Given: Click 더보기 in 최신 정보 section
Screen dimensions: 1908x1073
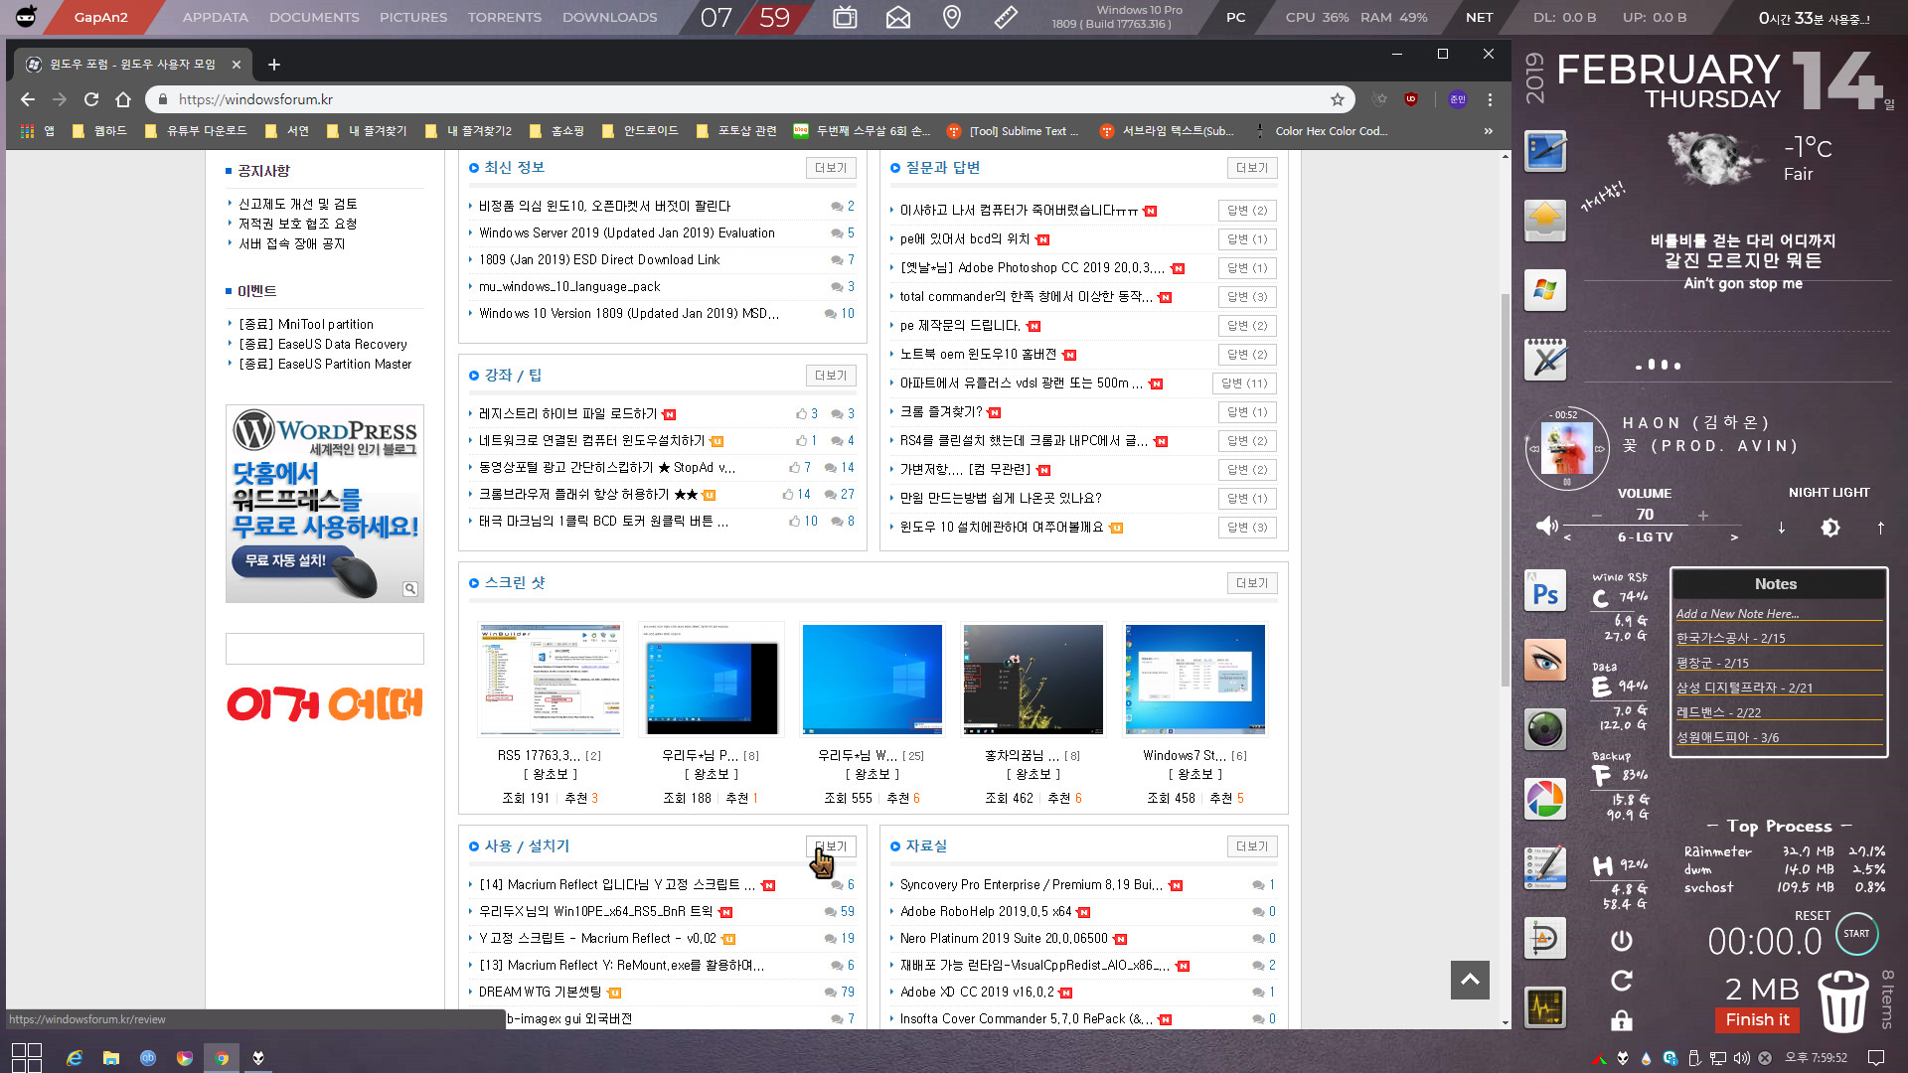Looking at the screenshot, I should click(831, 168).
